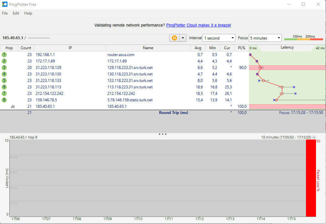Viewport: 326px width, 224px height.
Task: Select 113.118.223.31.srv.turk.net name
Action: (130, 87)
